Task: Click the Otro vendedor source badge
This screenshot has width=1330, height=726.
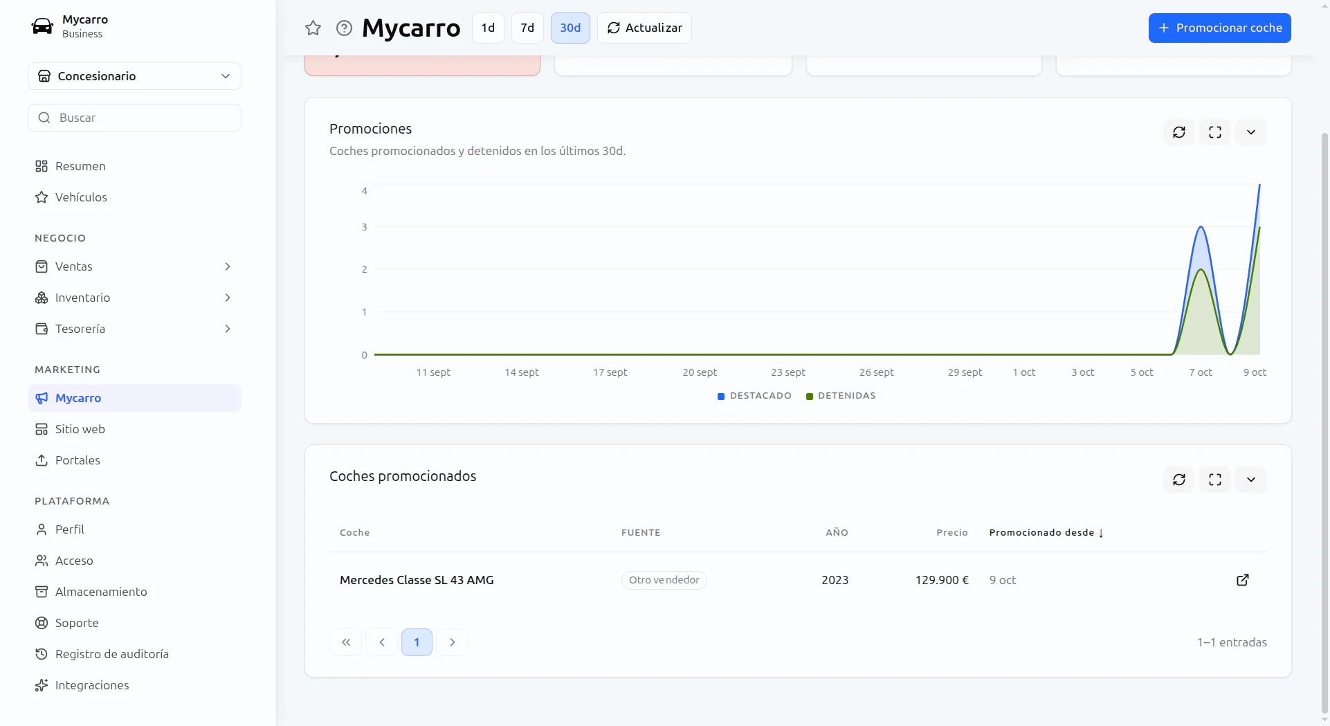Action: click(664, 580)
